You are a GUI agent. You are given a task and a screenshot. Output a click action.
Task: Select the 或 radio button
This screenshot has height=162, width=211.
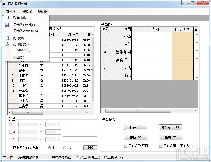click(64, 148)
